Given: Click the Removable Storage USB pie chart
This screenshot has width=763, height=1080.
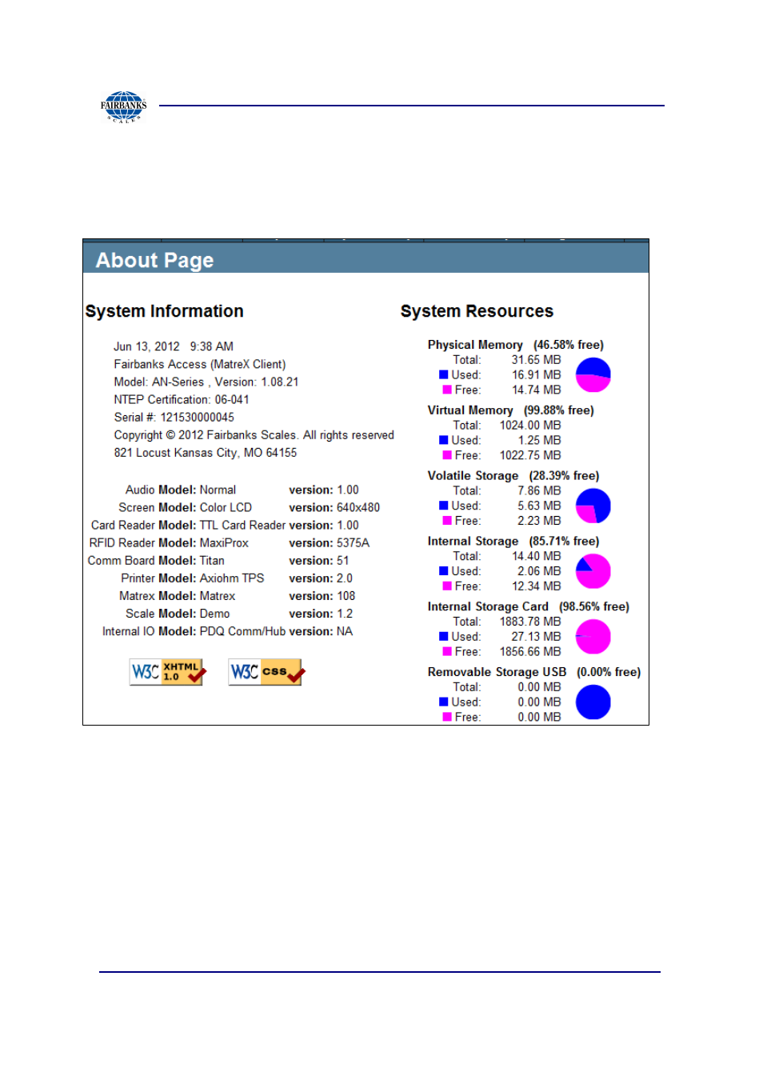Looking at the screenshot, I should [593, 702].
